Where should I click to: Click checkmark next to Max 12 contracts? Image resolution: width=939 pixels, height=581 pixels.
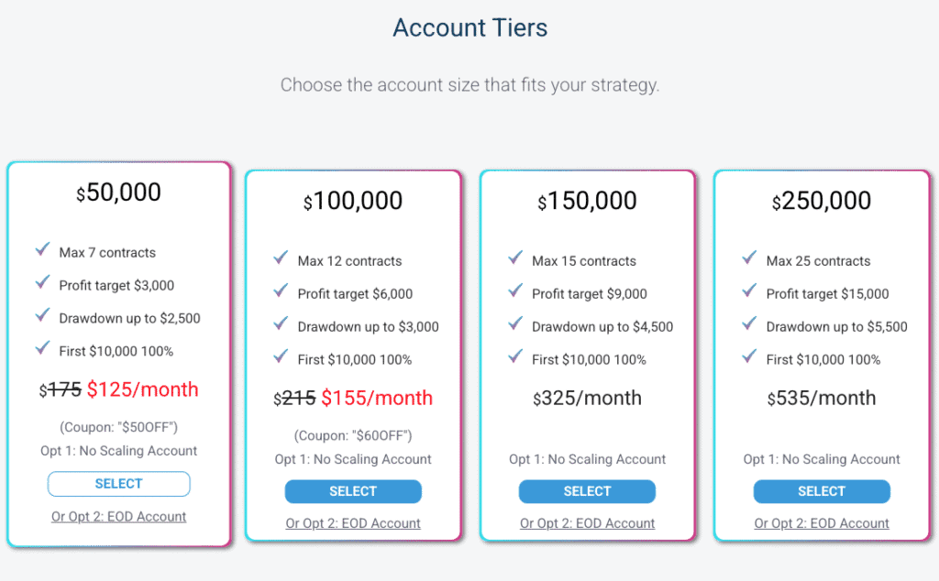(x=281, y=258)
